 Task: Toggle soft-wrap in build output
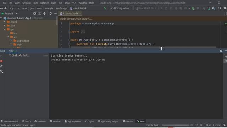(x=226, y=56)
